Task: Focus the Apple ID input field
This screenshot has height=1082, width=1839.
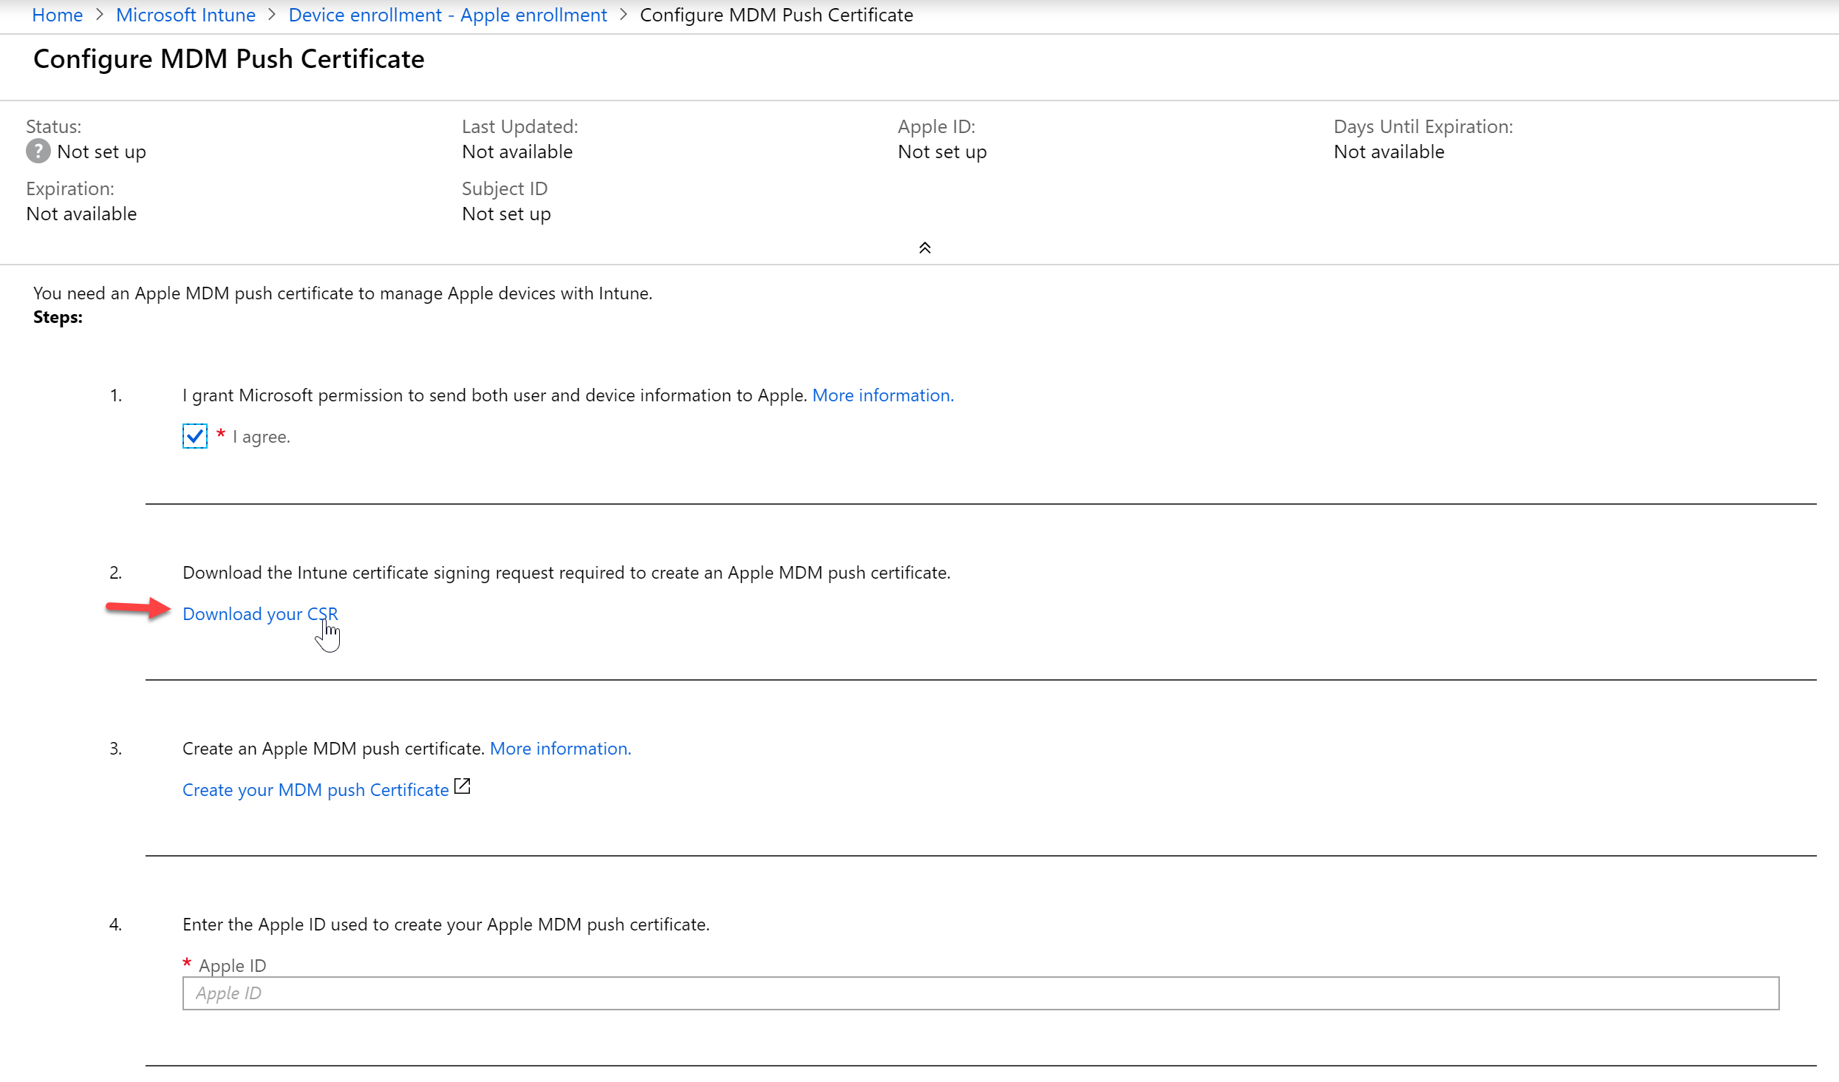Action: 980,993
